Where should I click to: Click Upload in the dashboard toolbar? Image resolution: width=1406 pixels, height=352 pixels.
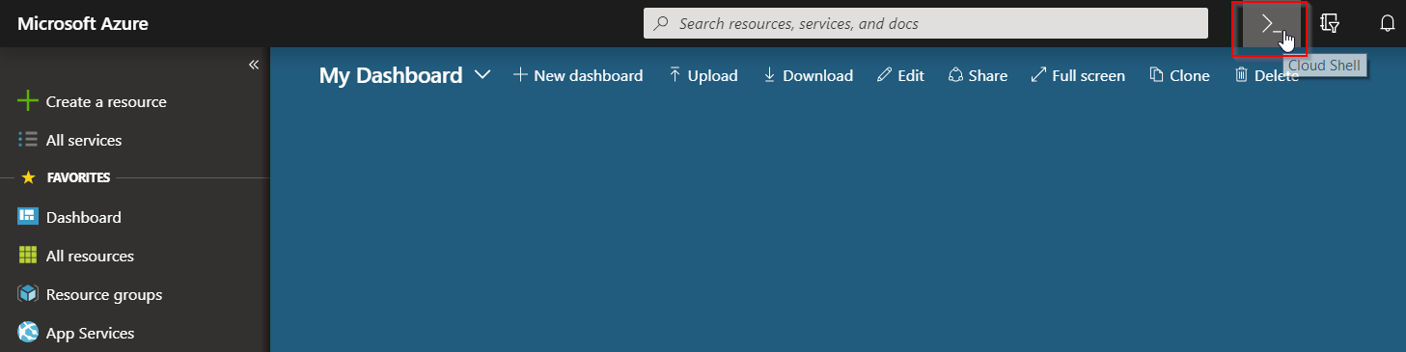703,75
